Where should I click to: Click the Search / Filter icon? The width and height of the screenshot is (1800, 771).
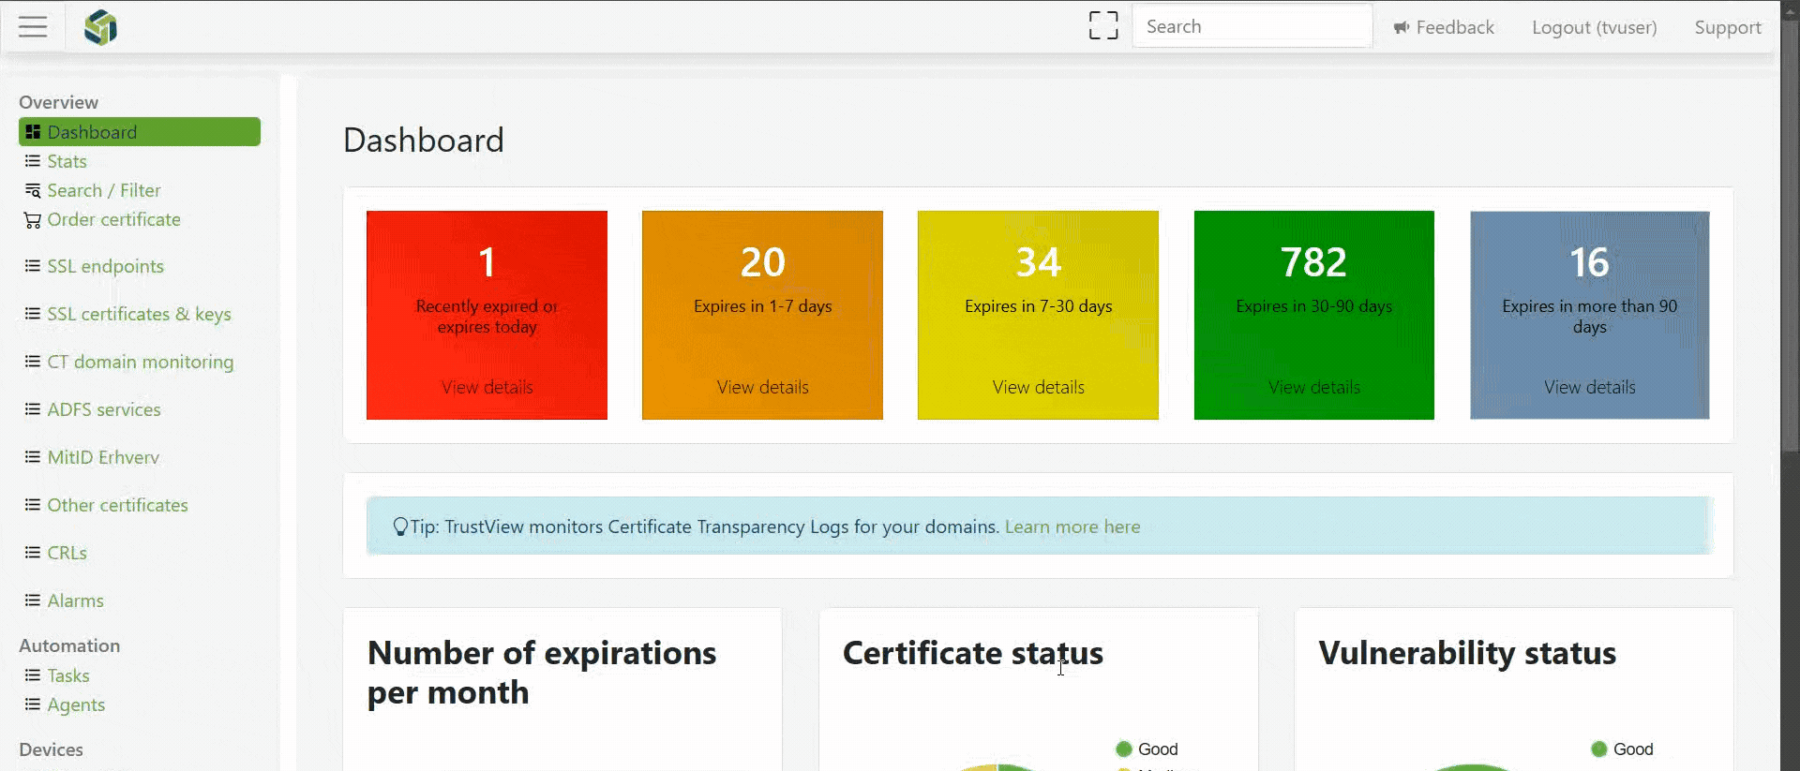tap(33, 190)
